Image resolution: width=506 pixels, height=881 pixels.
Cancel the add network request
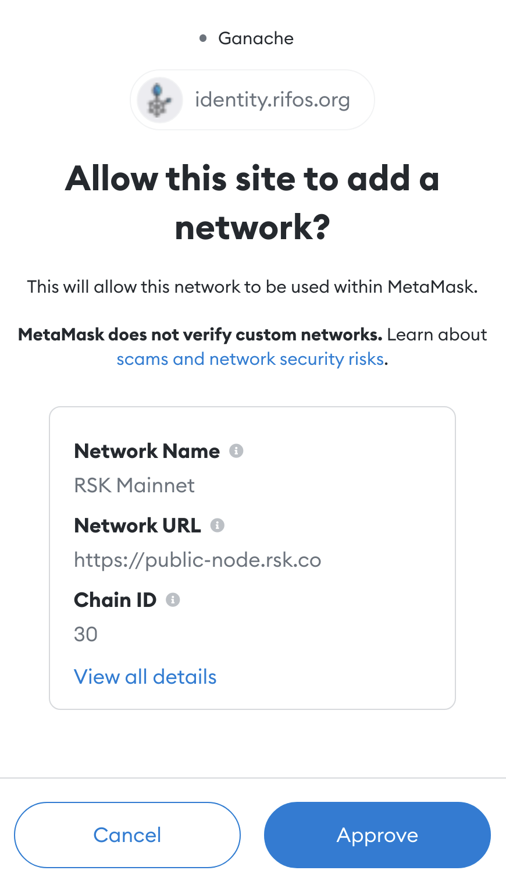[x=127, y=835]
